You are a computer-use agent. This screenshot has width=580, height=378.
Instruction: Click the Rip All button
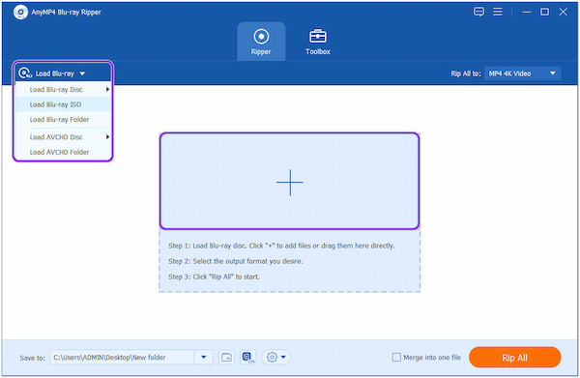click(514, 358)
